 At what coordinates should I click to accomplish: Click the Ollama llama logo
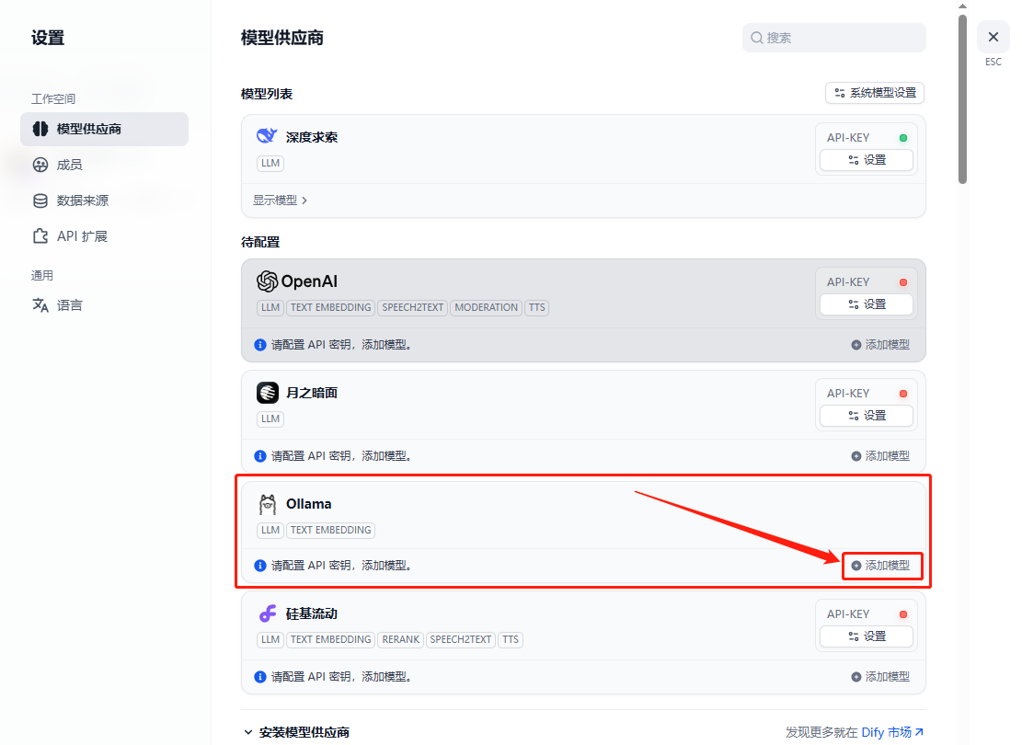point(268,505)
